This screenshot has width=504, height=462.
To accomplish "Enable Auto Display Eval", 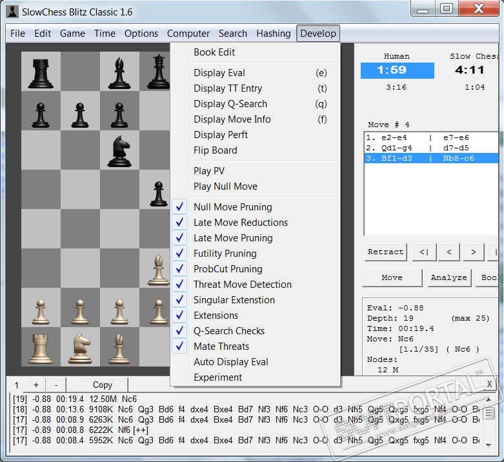I will pos(255,362).
